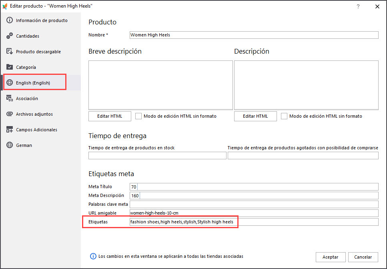
Task: Switch to the Archivos adjuntos section
Action: [34, 114]
